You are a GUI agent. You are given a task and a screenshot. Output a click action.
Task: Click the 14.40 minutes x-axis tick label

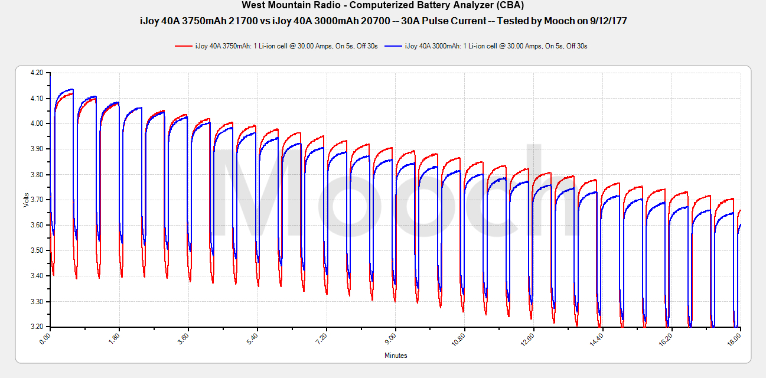click(597, 339)
